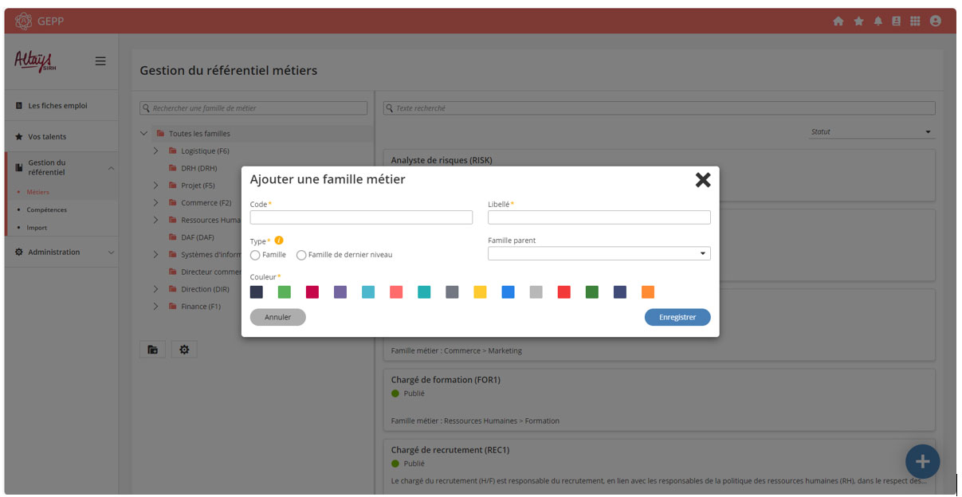Screen dimensions: 962x497
Task: Select the Famille radio button
Action: point(255,255)
